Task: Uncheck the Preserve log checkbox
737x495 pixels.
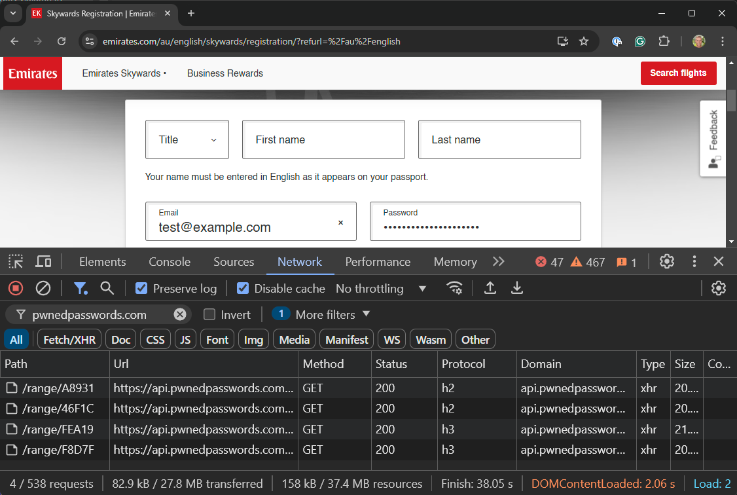Action: click(141, 289)
